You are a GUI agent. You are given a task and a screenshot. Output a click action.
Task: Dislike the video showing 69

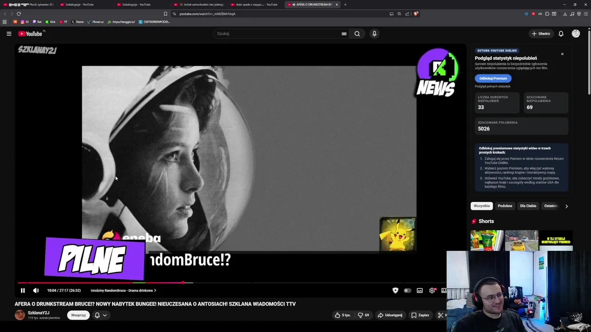coord(363,315)
